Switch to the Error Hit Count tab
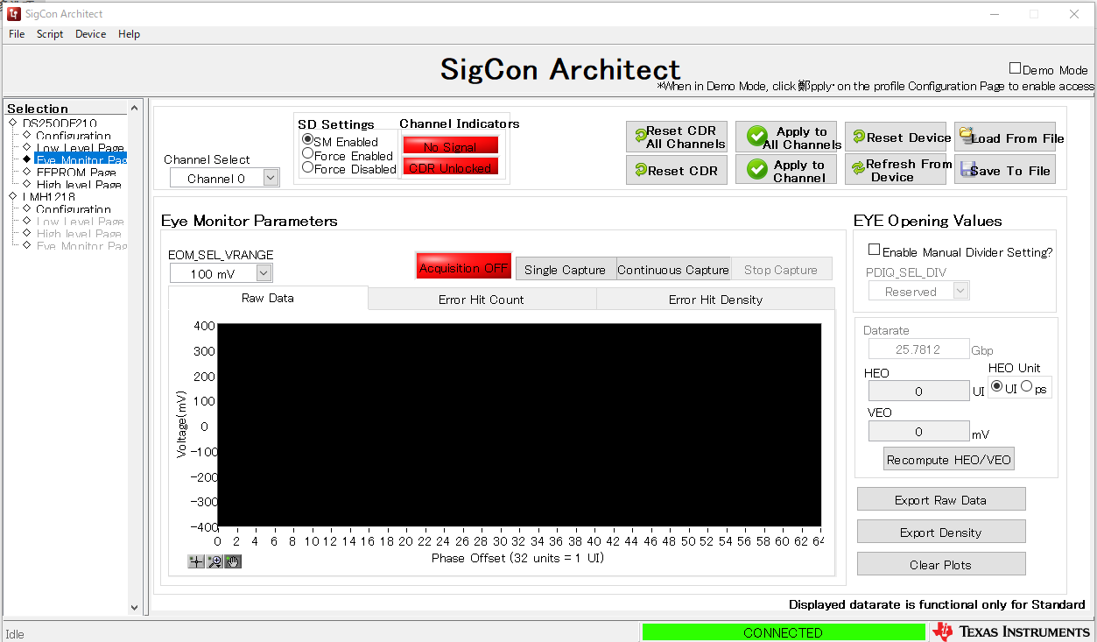The height and width of the screenshot is (642, 1097). [482, 300]
